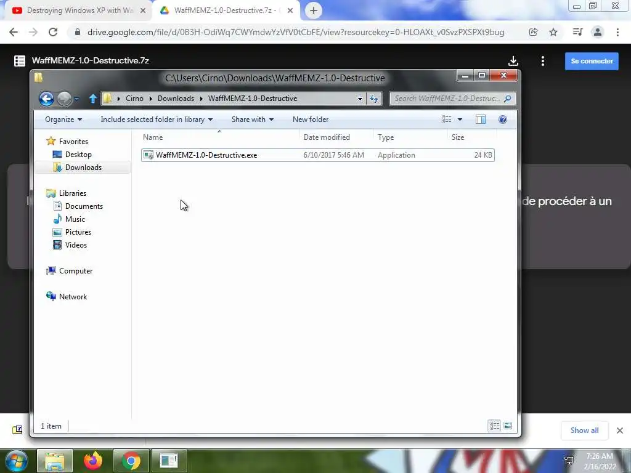Click Downloads in the address breadcrumb
The height and width of the screenshot is (473, 631).
pyautogui.click(x=176, y=99)
